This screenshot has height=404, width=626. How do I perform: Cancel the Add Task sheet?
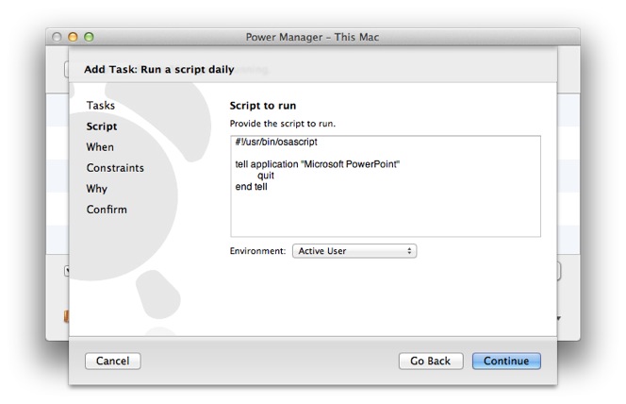point(112,361)
